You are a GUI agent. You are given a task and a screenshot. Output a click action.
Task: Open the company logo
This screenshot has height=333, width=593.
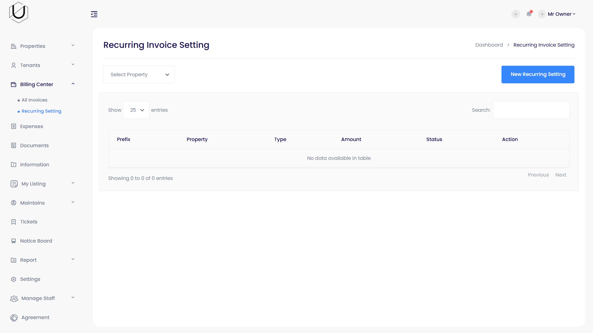pos(19,12)
